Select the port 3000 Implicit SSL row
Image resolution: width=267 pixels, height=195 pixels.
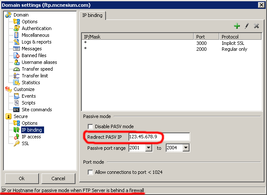pyautogui.click(x=170, y=43)
